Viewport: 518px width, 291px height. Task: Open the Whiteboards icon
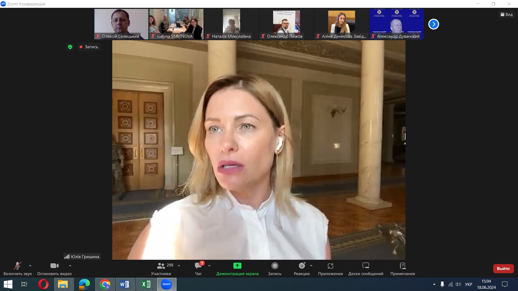tap(366, 266)
